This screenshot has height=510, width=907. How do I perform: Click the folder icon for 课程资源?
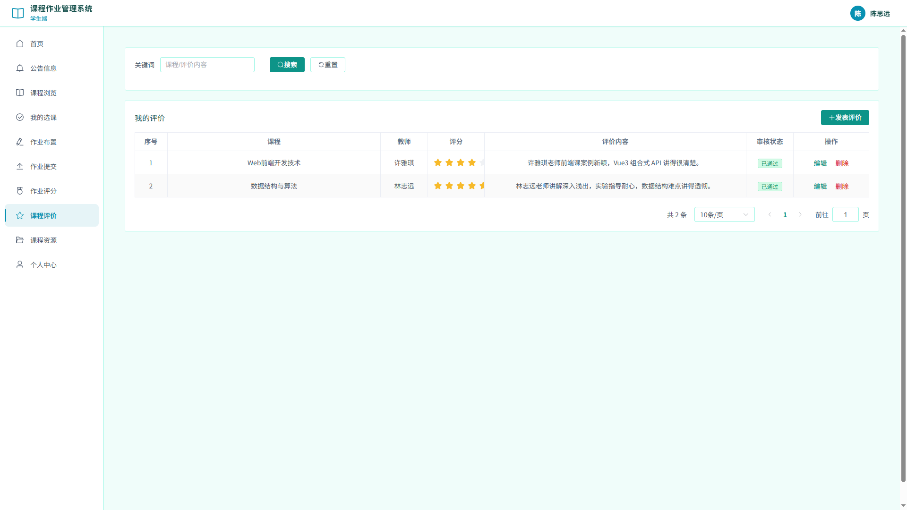(20, 240)
